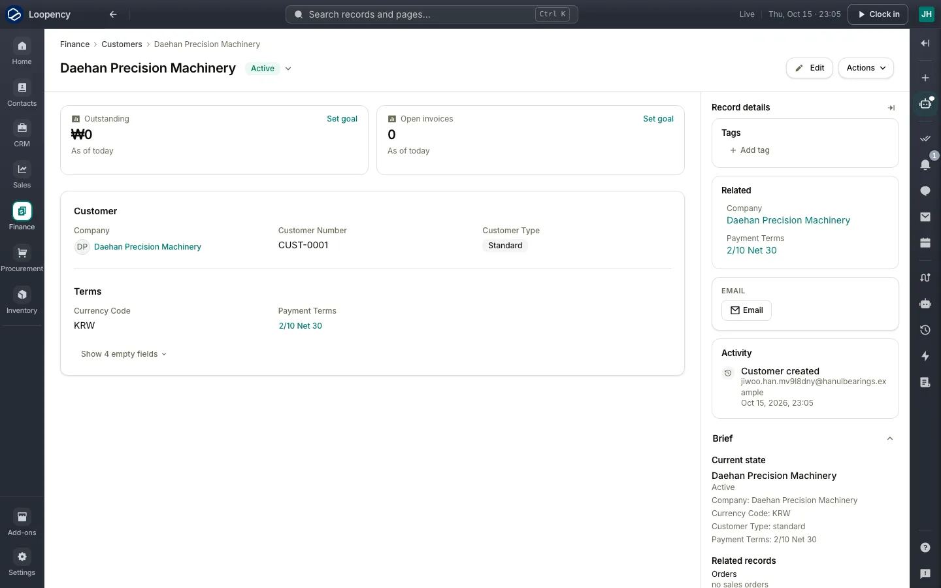Click the Clock in button
941x588 pixels.
(878, 14)
